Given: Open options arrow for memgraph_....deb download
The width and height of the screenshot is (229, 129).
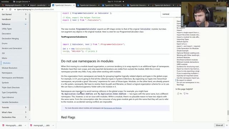Looking at the screenshot, I should click(53, 125).
